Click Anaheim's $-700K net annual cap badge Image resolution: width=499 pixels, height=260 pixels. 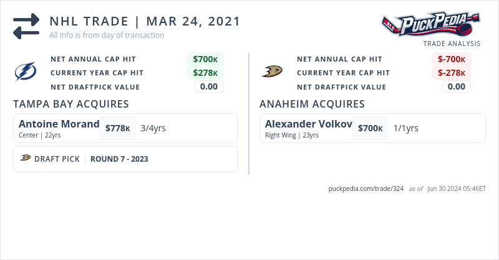(x=452, y=59)
